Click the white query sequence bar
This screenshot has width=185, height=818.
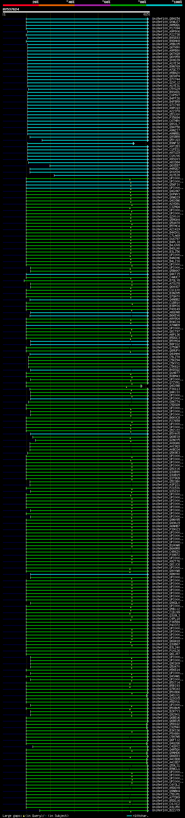pos(76,12)
